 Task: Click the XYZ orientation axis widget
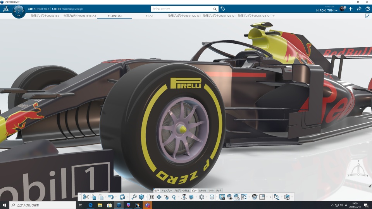pyautogui.click(x=358, y=170)
